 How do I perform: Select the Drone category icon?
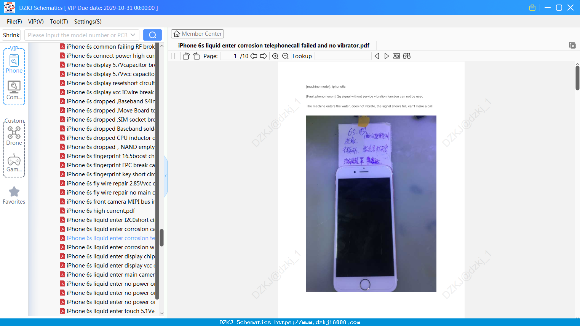pyautogui.click(x=14, y=136)
